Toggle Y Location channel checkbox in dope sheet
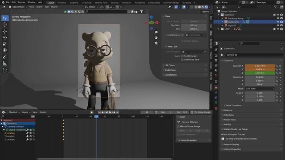Image resolution: width=285 pixels, height=160 pixels. click(x=31, y=136)
